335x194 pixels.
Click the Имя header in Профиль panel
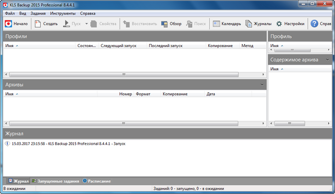coord(300,46)
